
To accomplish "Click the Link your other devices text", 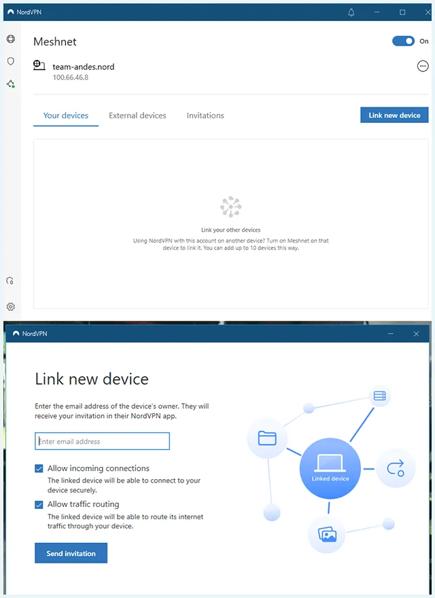I will click(x=231, y=230).
